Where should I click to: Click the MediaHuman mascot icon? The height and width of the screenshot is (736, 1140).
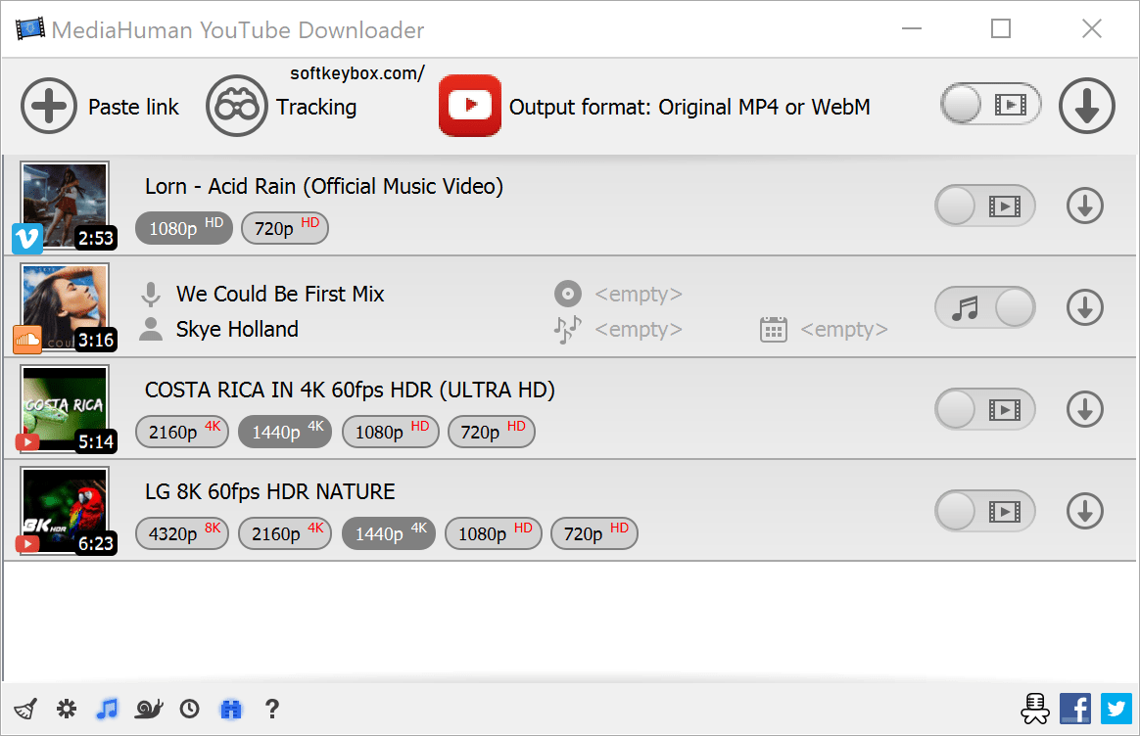[x=1034, y=708]
